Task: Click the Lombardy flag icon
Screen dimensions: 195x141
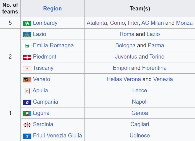Action: pyautogui.click(x=27, y=23)
